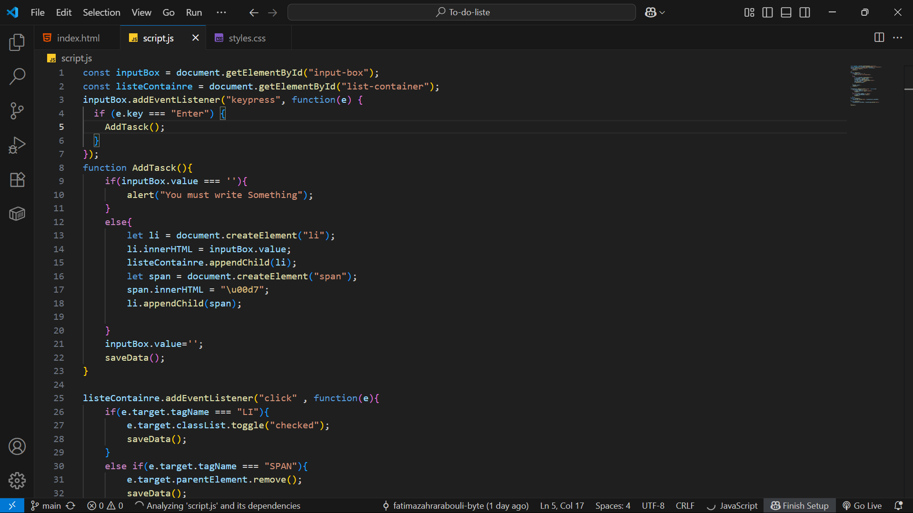The image size is (913, 513).
Task: Go back with the left arrow
Action: [x=254, y=12]
